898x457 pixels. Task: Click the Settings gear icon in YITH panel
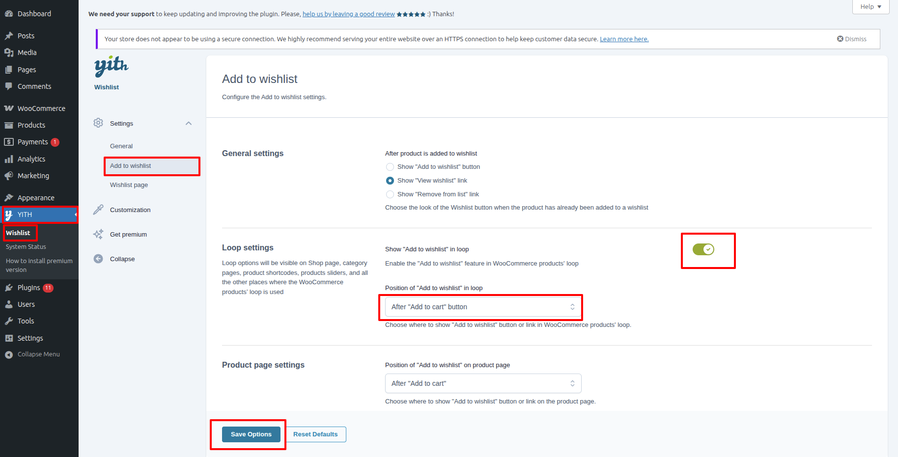tap(98, 123)
